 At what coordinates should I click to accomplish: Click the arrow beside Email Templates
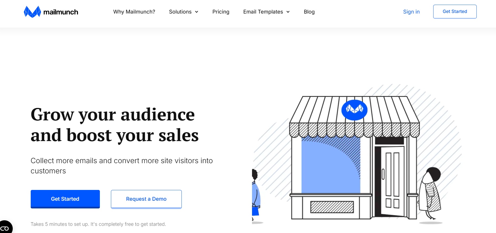pos(288,12)
